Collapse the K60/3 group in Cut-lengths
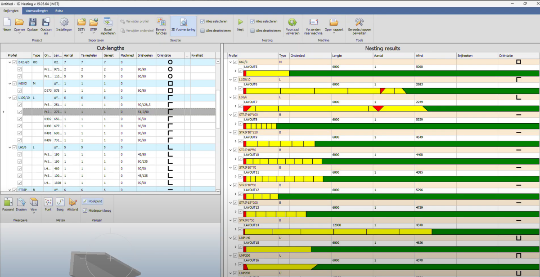Image resolution: width=540 pixels, height=277 pixels. pos(9,84)
